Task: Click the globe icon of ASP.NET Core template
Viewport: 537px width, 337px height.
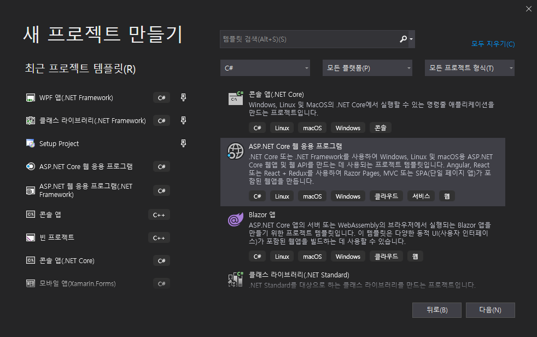Action: click(236, 151)
